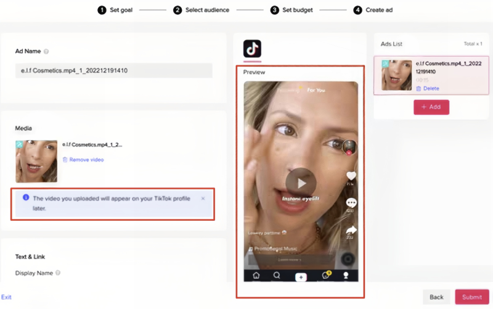Go to step 2 Select audience
This screenshot has height=309, width=493.
click(x=202, y=10)
